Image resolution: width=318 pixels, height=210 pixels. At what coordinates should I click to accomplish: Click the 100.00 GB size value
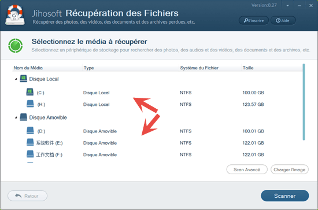(253, 93)
